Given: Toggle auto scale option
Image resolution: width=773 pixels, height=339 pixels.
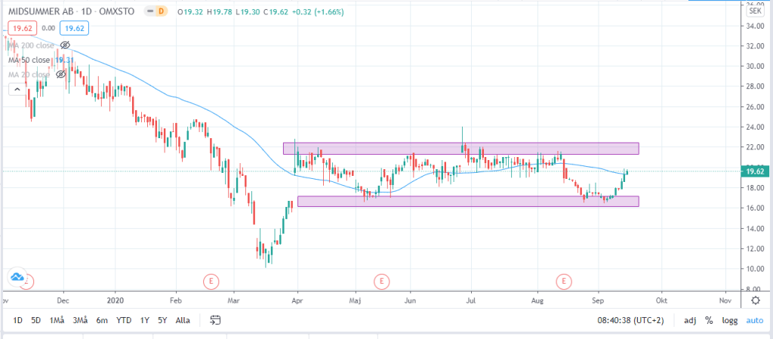Looking at the screenshot, I should click(755, 320).
